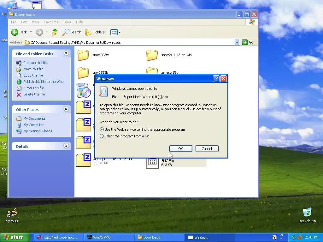Viewport: 323px width, 242px height.
Task: Click Cancel in the Windows dialog
Action: pos(207,149)
